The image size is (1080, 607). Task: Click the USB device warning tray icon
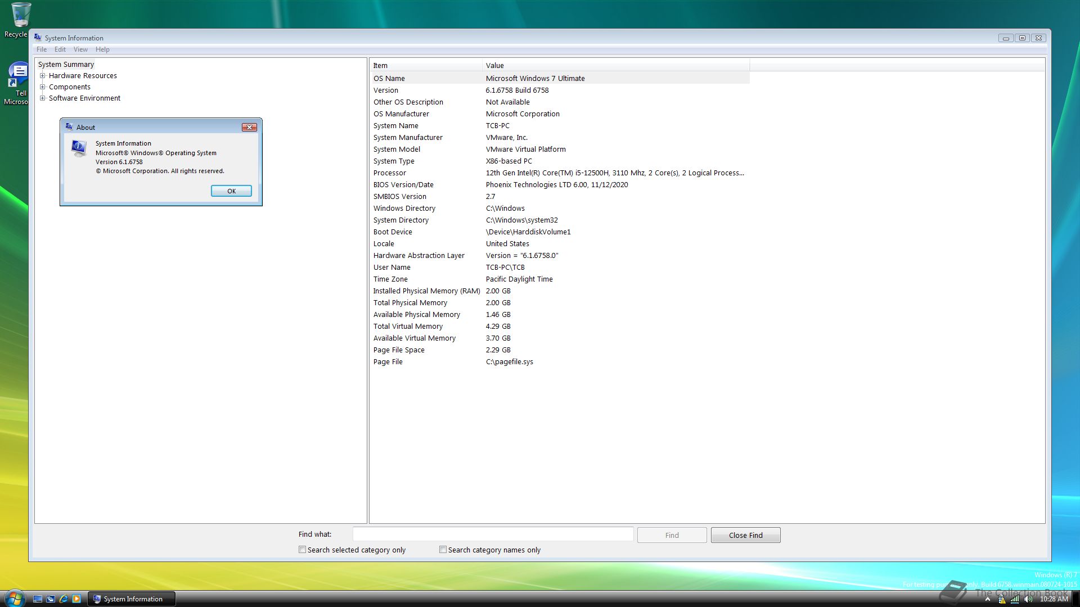click(1002, 600)
